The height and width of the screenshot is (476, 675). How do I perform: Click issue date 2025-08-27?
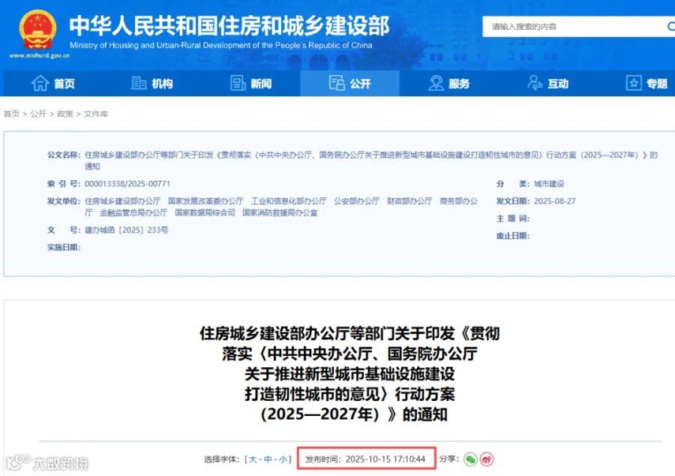(554, 201)
